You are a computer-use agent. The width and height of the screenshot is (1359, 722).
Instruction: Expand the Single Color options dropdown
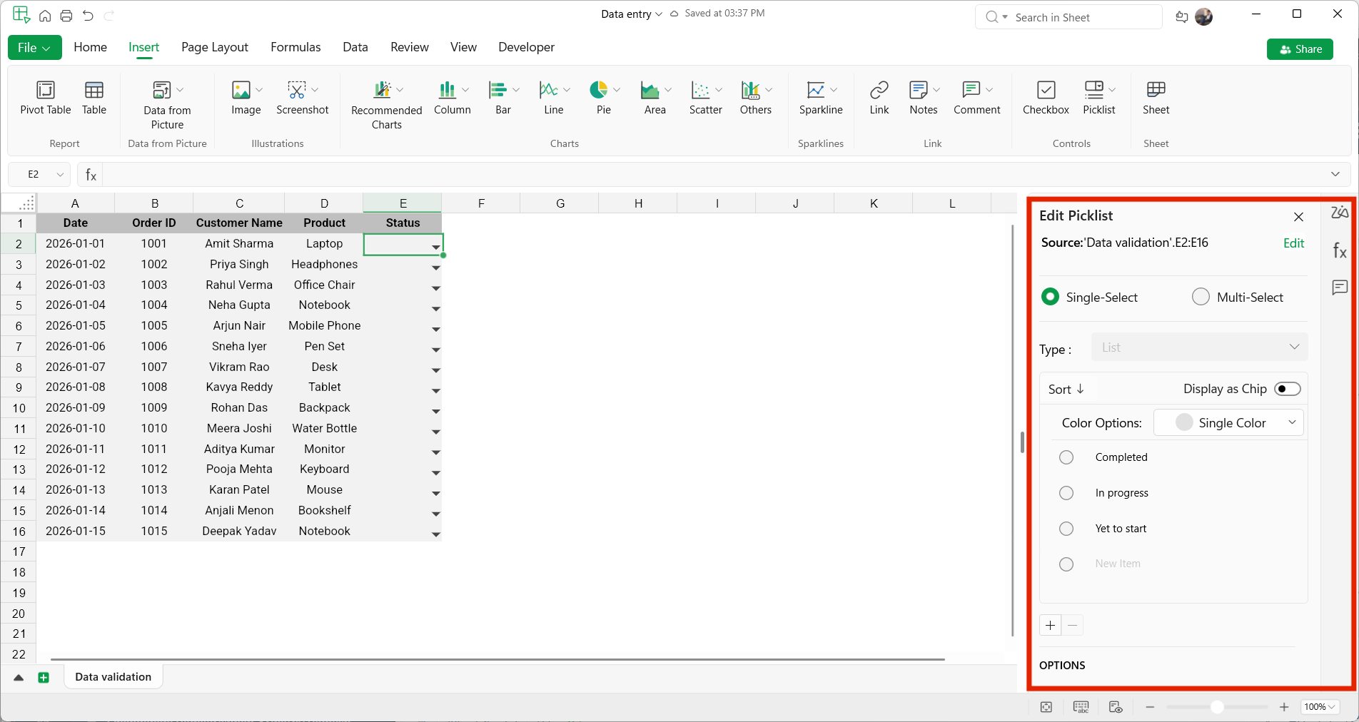(1228, 422)
